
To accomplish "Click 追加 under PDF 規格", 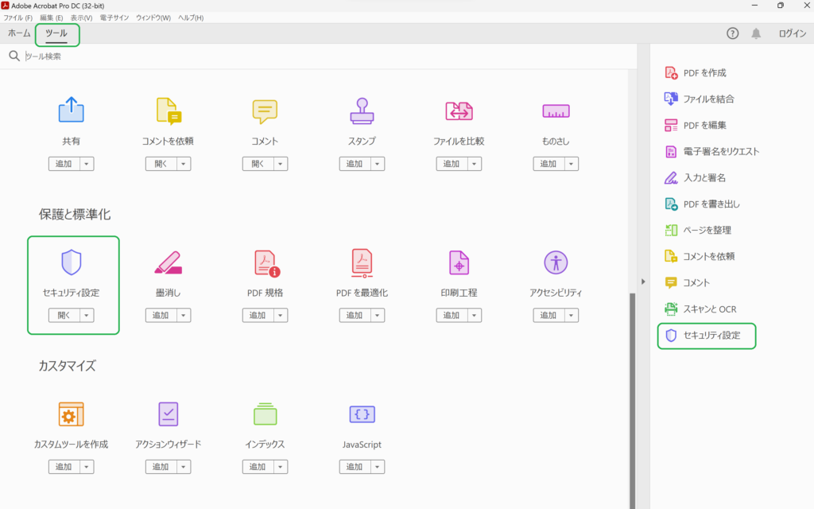I will click(258, 315).
